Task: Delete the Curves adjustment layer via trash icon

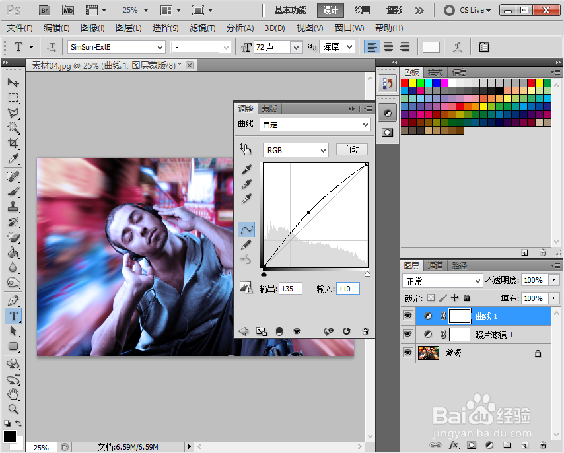Action: pyautogui.click(x=365, y=331)
